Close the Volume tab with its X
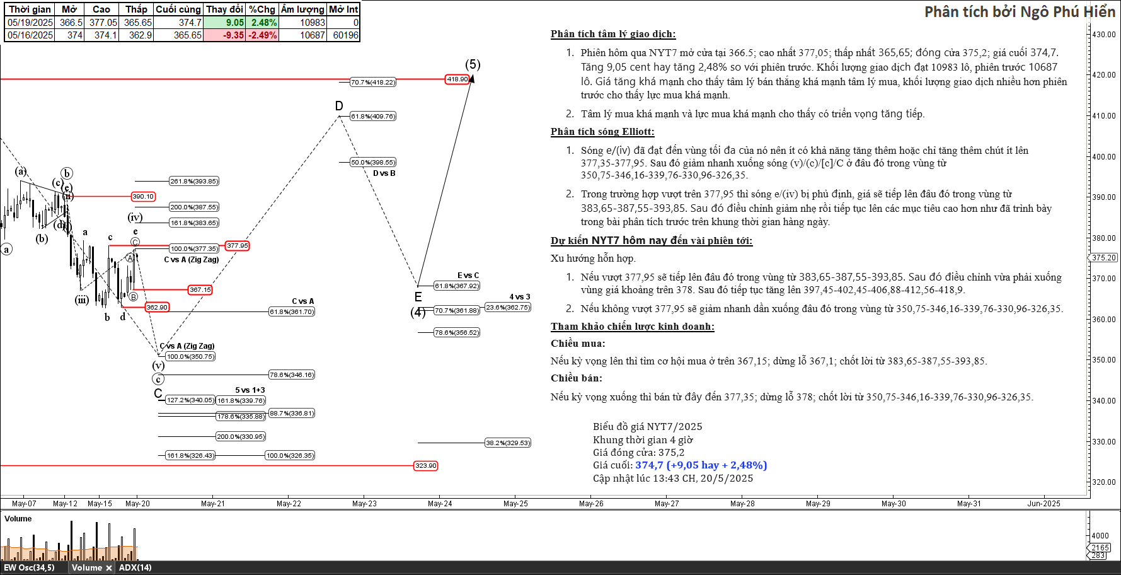 pos(109,568)
